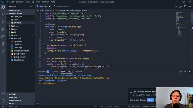Click the Debug code lens above main
Screen dimensions: 193x108
point(52,24)
